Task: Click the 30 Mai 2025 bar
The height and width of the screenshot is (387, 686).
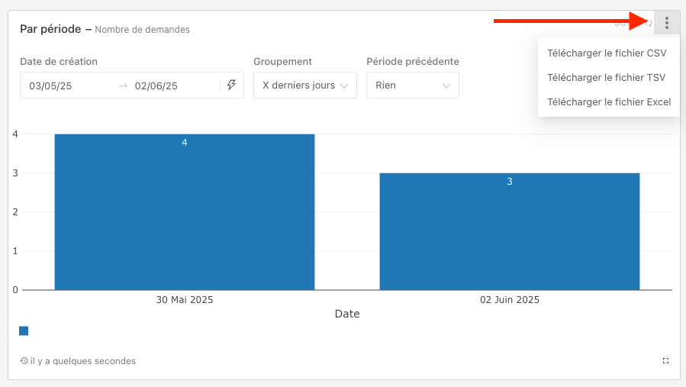Action: (184, 214)
